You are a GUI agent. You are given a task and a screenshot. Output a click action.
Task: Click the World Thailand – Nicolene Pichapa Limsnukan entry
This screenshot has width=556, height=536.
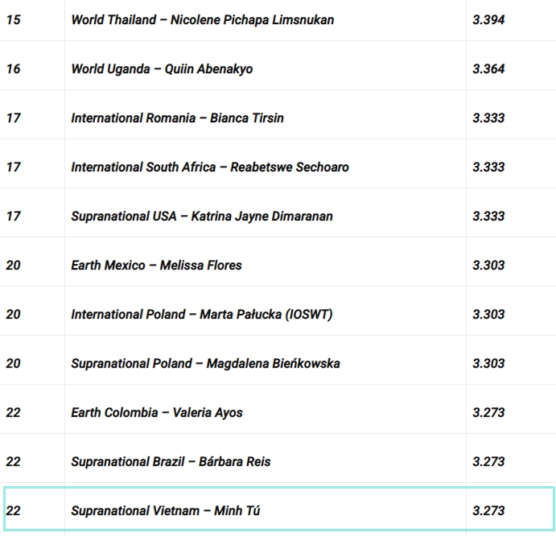pos(202,19)
